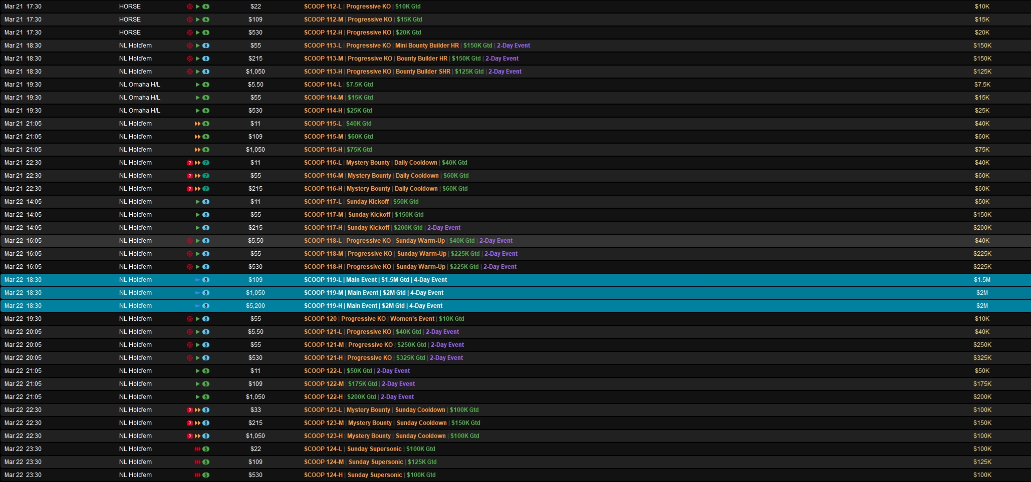
Task: Click the $5,200 buy-in of SCOOP 119-H
Action: pos(255,306)
